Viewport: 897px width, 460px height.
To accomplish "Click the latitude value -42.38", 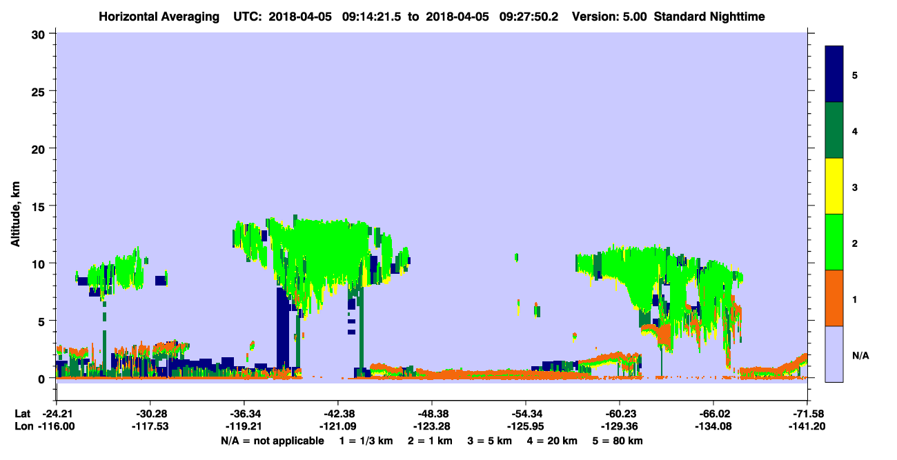I will click(x=337, y=414).
